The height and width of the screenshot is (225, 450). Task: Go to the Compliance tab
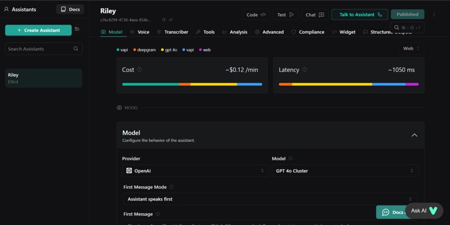tap(308, 32)
